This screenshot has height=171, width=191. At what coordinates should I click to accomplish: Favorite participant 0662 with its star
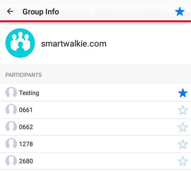coord(183,127)
